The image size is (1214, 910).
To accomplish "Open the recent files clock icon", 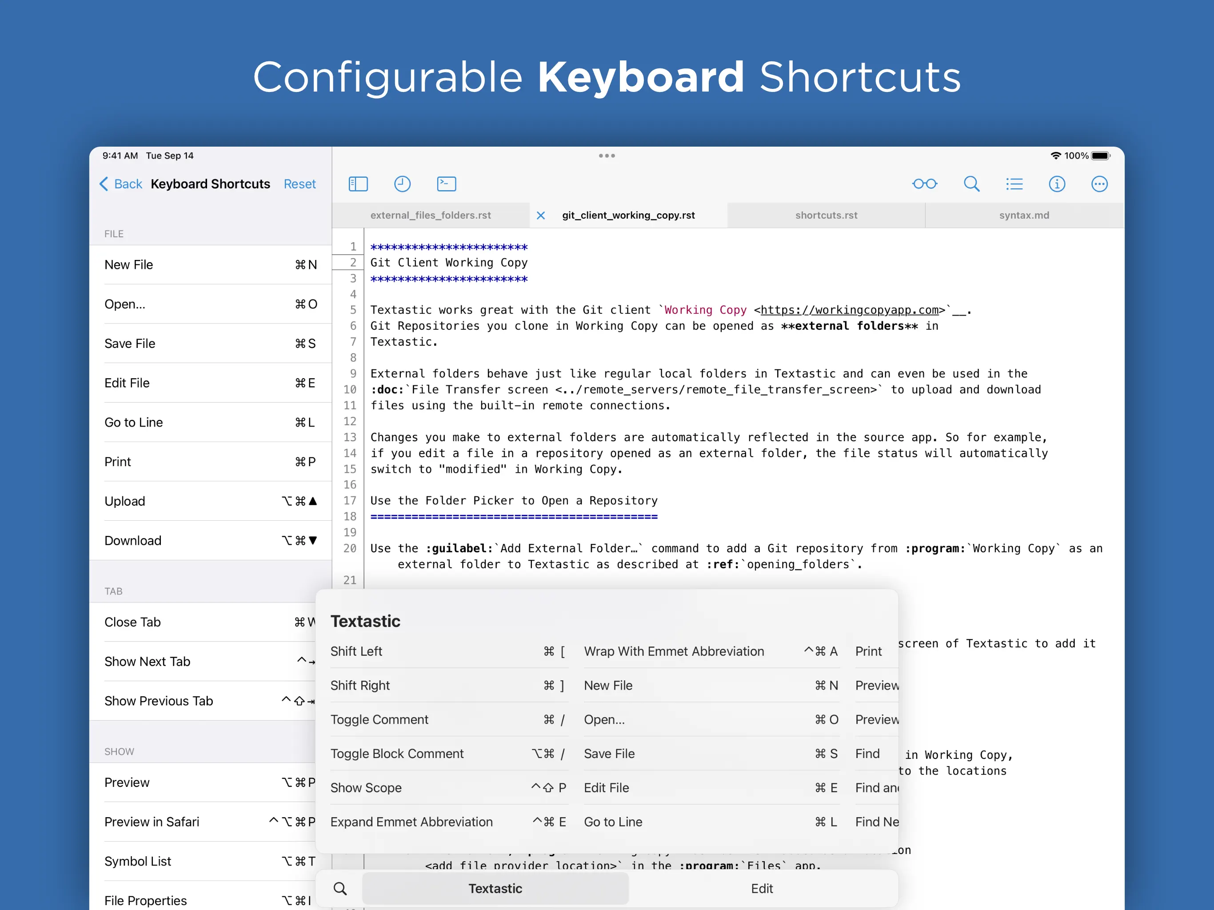I will (402, 184).
